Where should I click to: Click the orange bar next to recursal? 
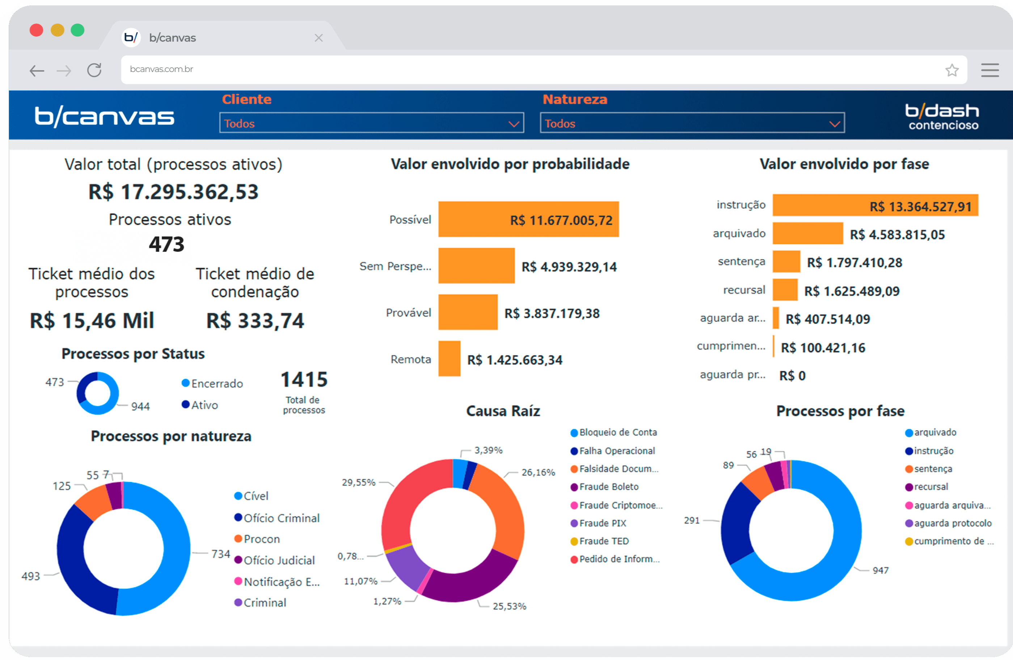[785, 290]
